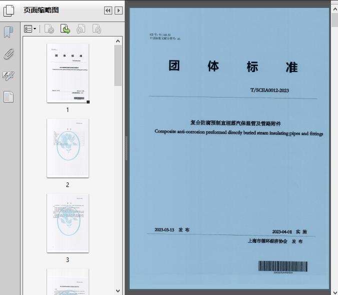
Task: Select page 1 thumbnail
Action: click(x=68, y=73)
